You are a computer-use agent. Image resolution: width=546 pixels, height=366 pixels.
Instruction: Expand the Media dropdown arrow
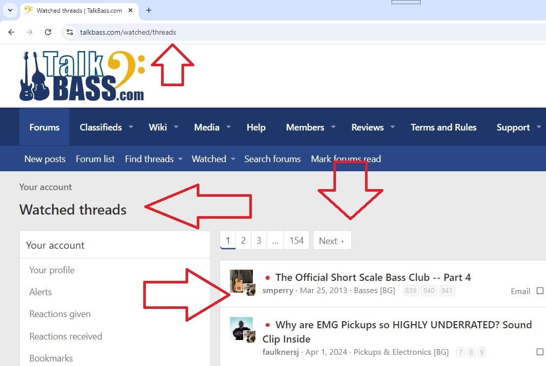coord(228,127)
